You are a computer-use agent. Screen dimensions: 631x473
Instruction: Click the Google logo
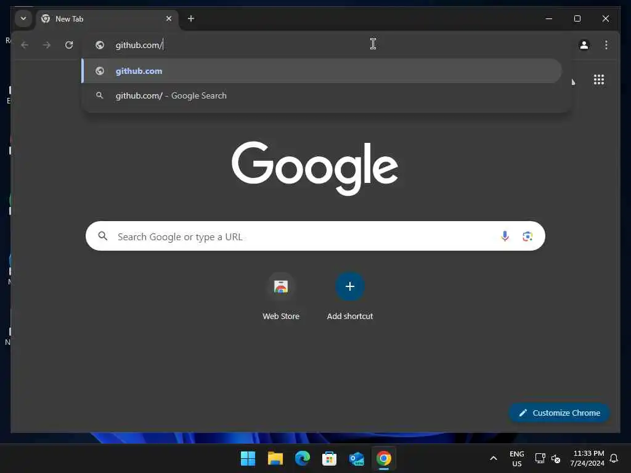[x=315, y=168]
